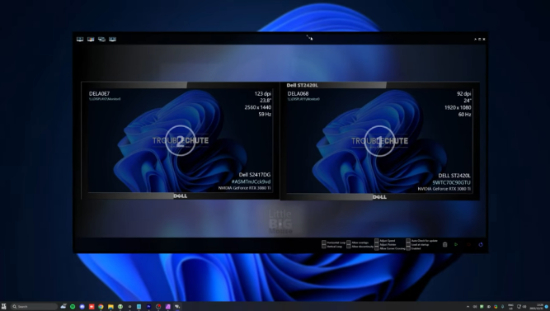Stop the service with the red stop icon
The image size is (550, 311).
tap(468, 244)
